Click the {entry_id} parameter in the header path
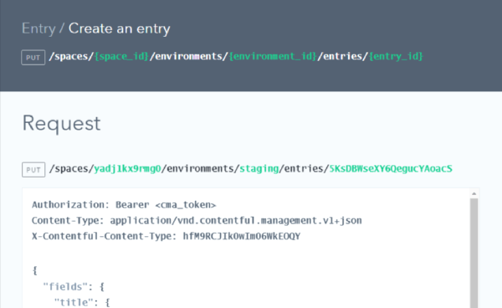 396,56
